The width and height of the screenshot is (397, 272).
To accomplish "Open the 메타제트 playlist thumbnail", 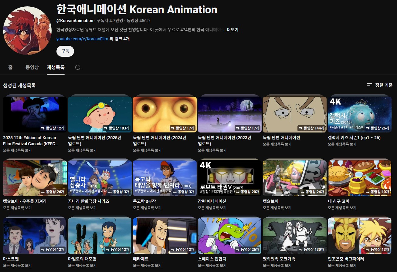I will pyautogui.click(x=165, y=236).
